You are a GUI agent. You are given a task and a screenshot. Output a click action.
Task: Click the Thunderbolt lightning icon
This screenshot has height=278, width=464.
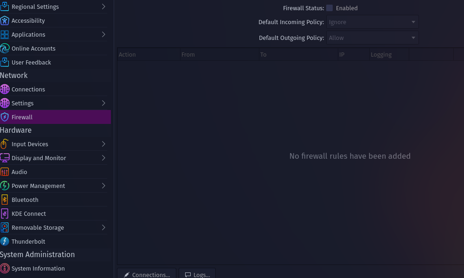click(x=5, y=241)
